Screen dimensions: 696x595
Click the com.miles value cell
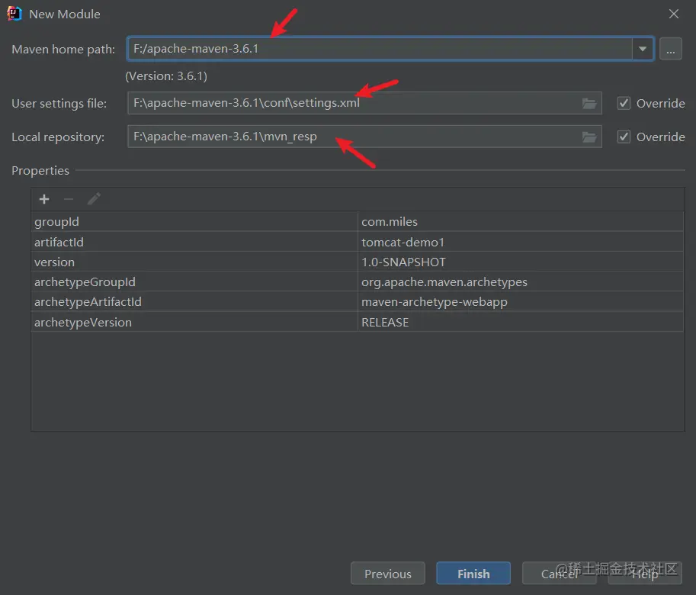click(521, 221)
